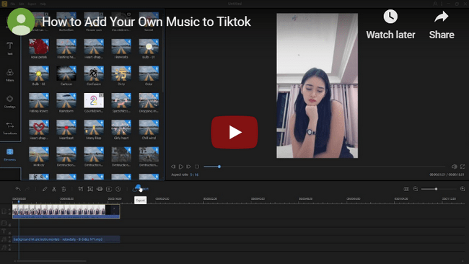This screenshot has height=264, width=469.
Task: Fit the timeline to the window with the fit icon
Action: click(406, 189)
